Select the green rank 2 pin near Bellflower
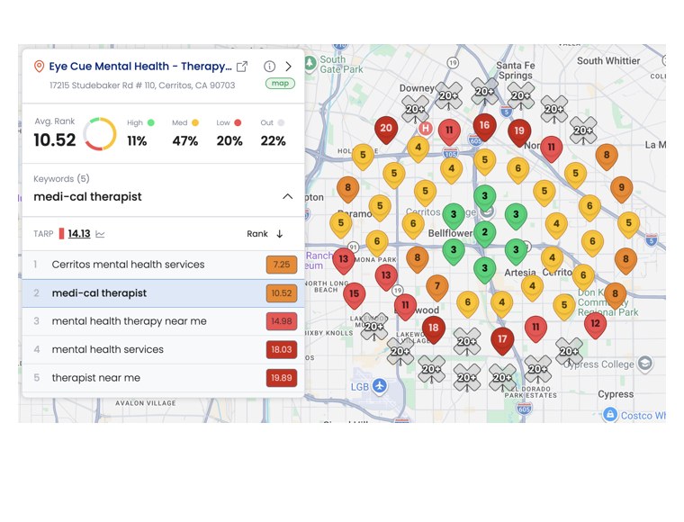The height and width of the screenshot is (522, 684). [x=484, y=233]
